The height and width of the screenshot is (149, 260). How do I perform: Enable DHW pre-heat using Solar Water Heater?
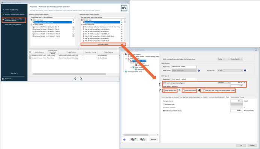click(204, 91)
